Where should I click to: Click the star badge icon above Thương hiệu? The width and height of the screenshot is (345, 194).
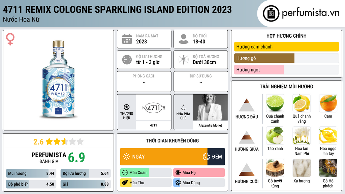pos(127,107)
